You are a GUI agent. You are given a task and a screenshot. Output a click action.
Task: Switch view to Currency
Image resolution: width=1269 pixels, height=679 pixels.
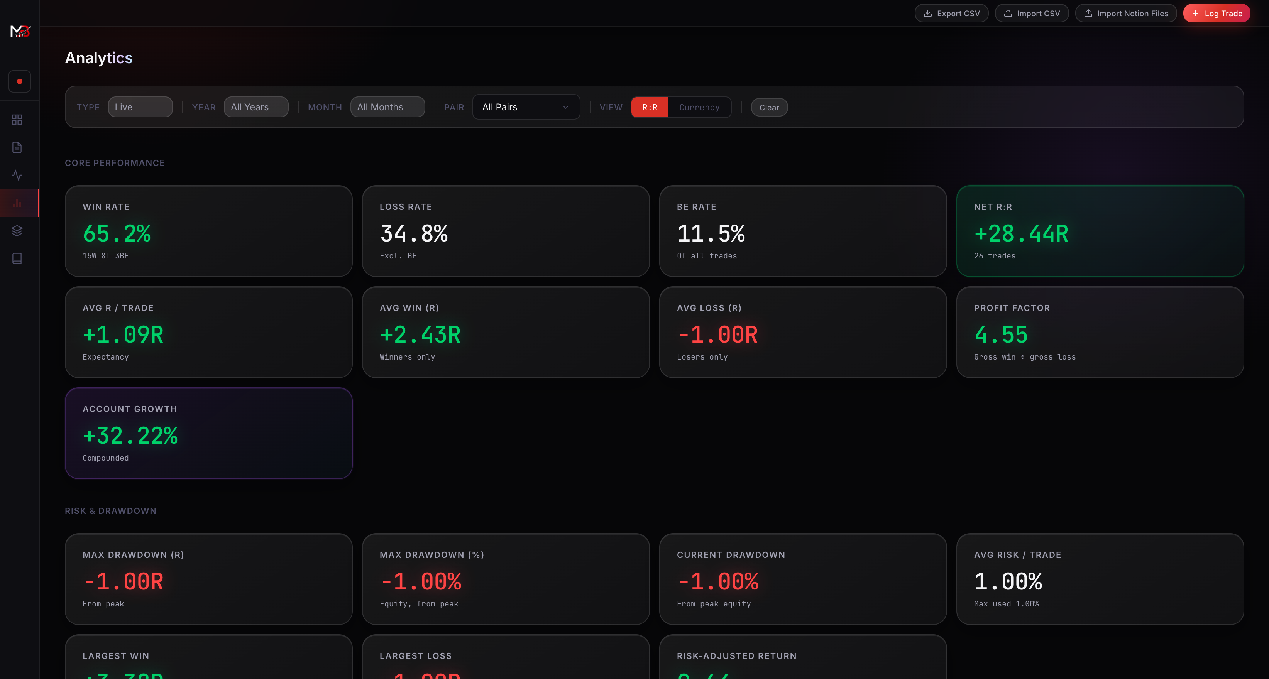pos(699,107)
